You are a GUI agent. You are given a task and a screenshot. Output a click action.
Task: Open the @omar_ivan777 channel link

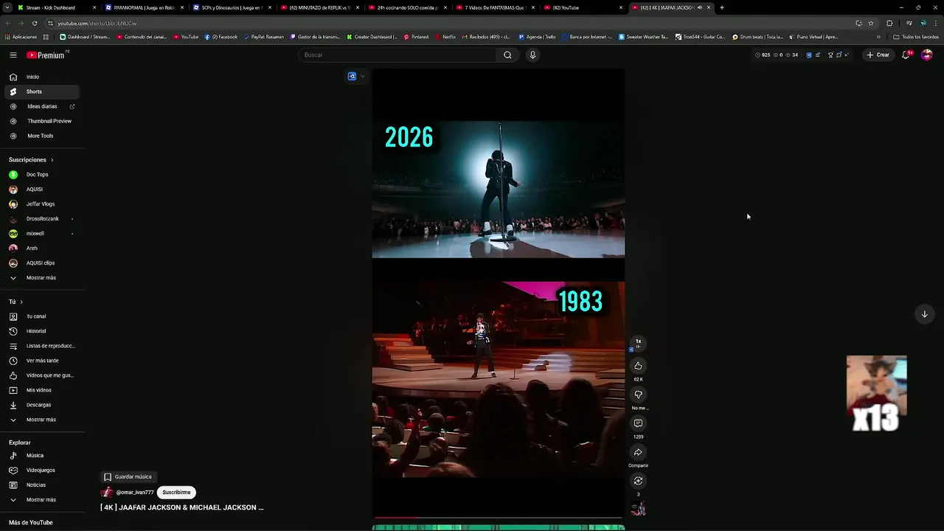click(135, 493)
